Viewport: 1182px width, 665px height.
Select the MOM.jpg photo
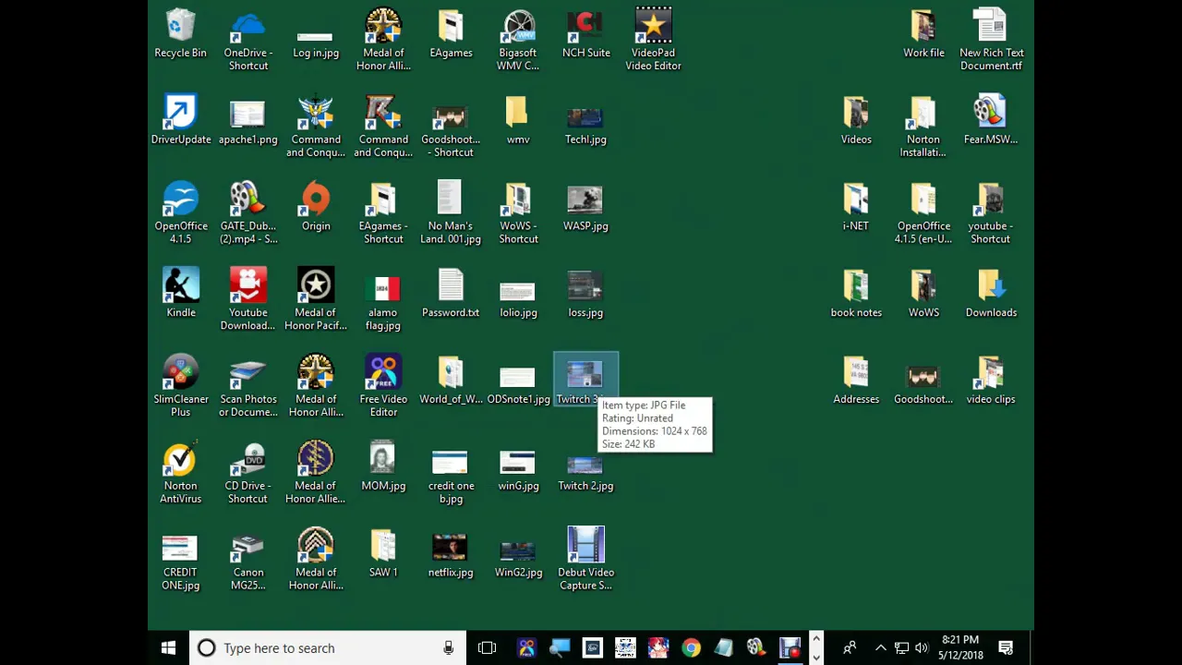[382, 467]
